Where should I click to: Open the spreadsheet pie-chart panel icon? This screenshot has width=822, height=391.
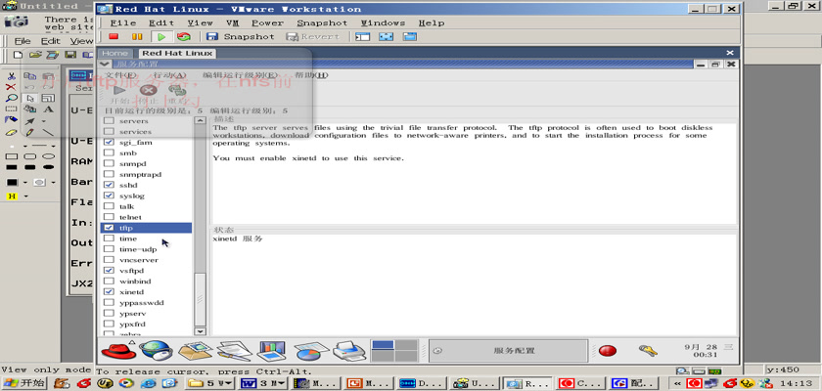pos(311,351)
